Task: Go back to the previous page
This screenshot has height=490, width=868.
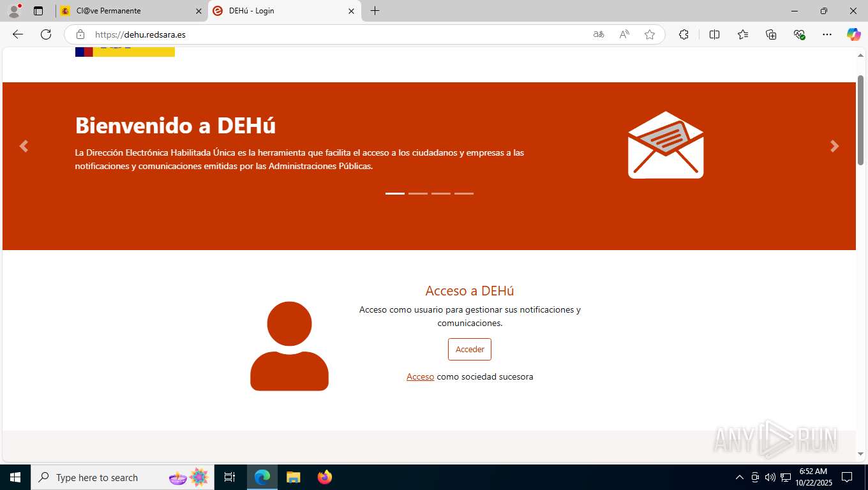Action: (17, 34)
